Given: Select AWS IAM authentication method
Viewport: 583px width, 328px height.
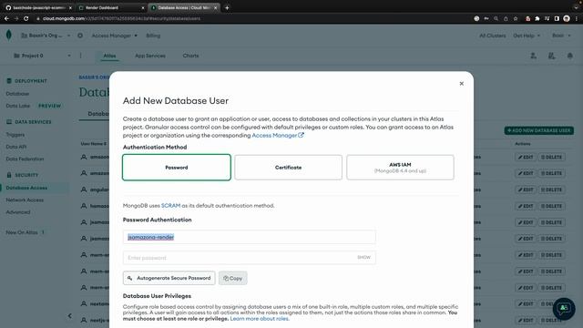Looking at the screenshot, I should tap(400, 168).
